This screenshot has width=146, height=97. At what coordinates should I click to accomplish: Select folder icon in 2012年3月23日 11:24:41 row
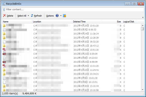(x=4, y=70)
